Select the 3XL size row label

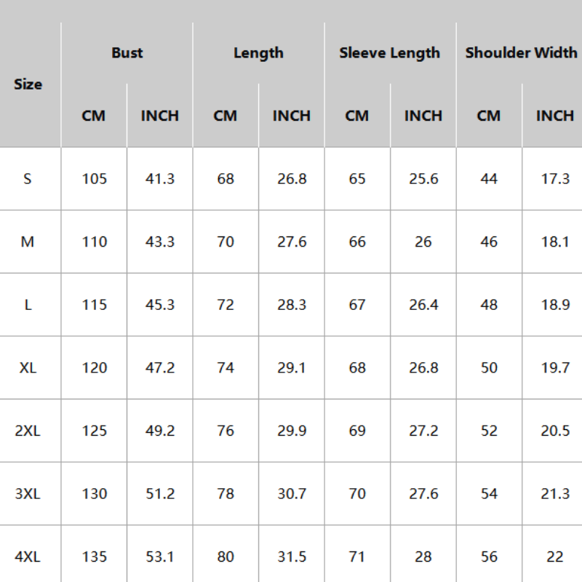click(28, 494)
